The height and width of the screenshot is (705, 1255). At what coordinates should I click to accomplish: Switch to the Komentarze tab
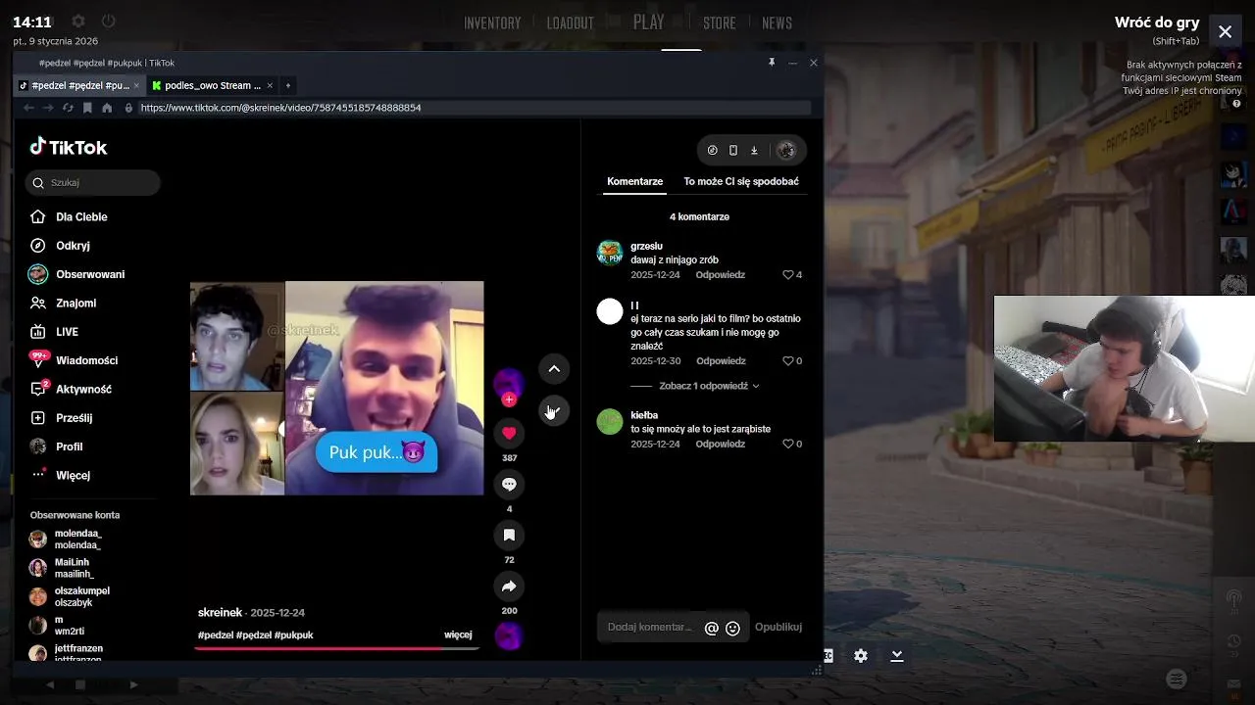(634, 181)
